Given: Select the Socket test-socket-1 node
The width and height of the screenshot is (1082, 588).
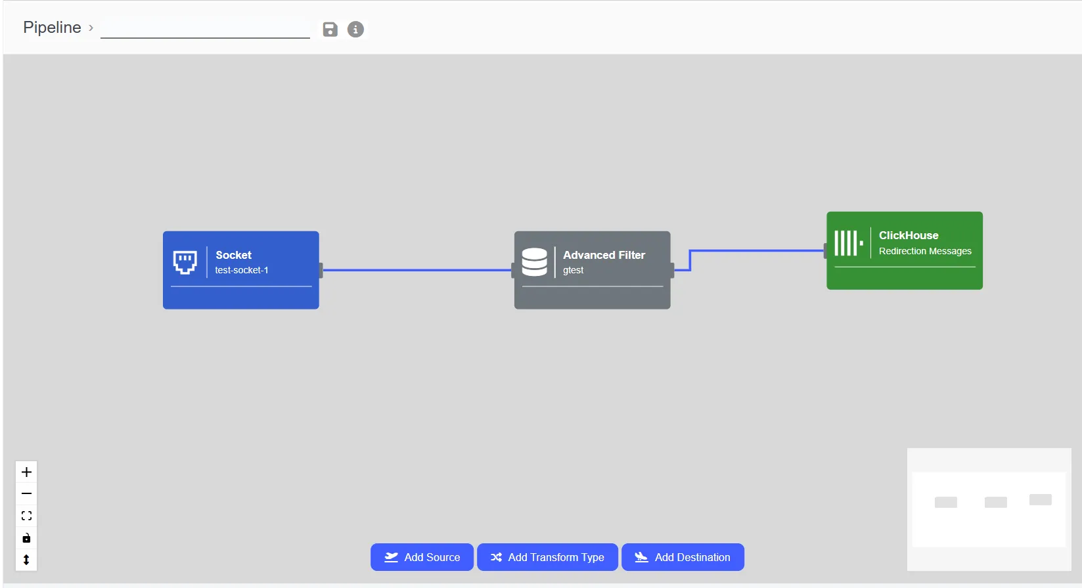Looking at the screenshot, I should tap(241, 270).
